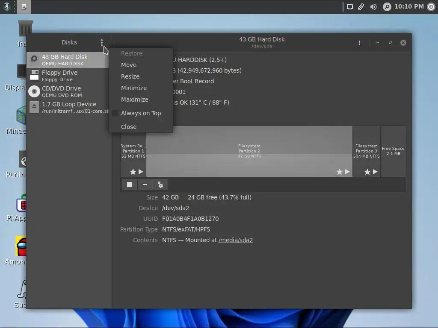Image resolution: width=438 pixels, height=328 pixels.
Task: Click the paperclip clipboard tray icon
Action: click(361, 7)
